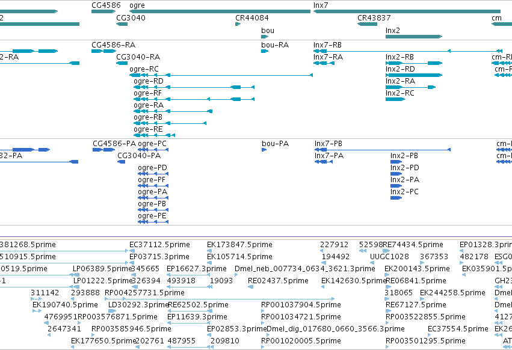Select EST EP03715.3prime
The height and width of the screenshot is (350, 512).
[x=159, y=257]
